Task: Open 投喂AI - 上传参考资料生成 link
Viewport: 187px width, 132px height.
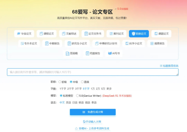Action: pos(92,129)
